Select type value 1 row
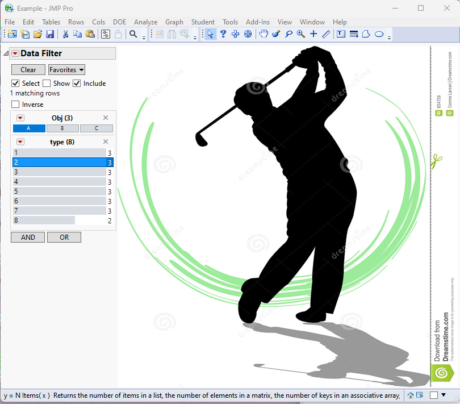 62,153
